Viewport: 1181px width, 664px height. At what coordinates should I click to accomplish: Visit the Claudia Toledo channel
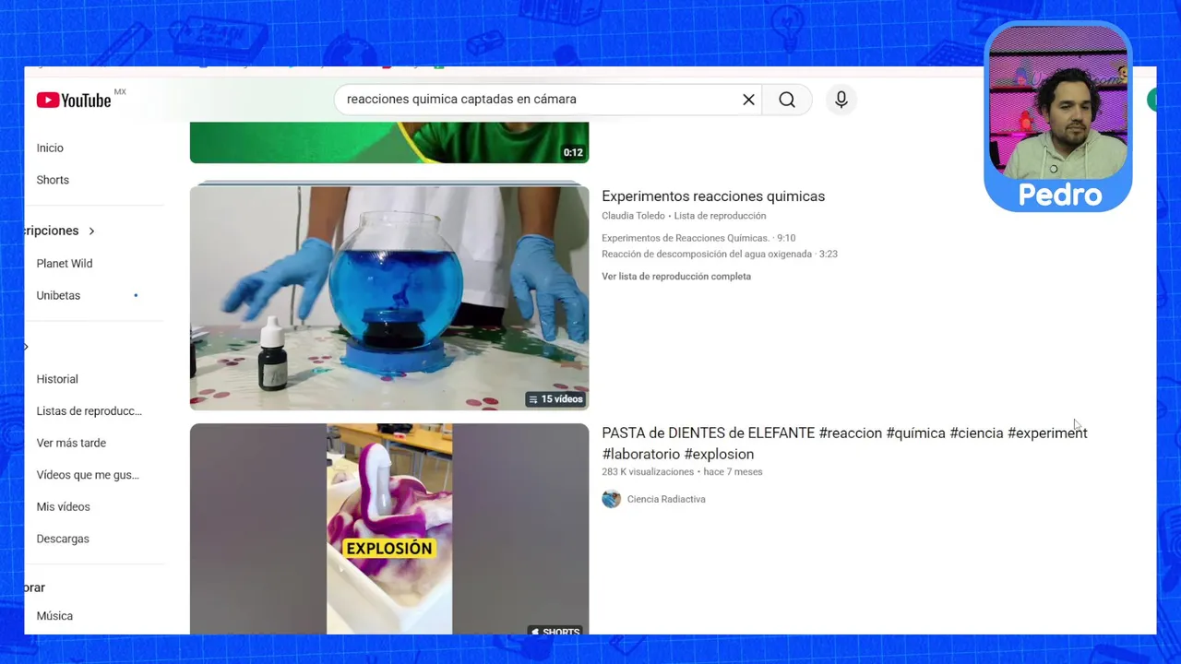(x=633, y=216)
